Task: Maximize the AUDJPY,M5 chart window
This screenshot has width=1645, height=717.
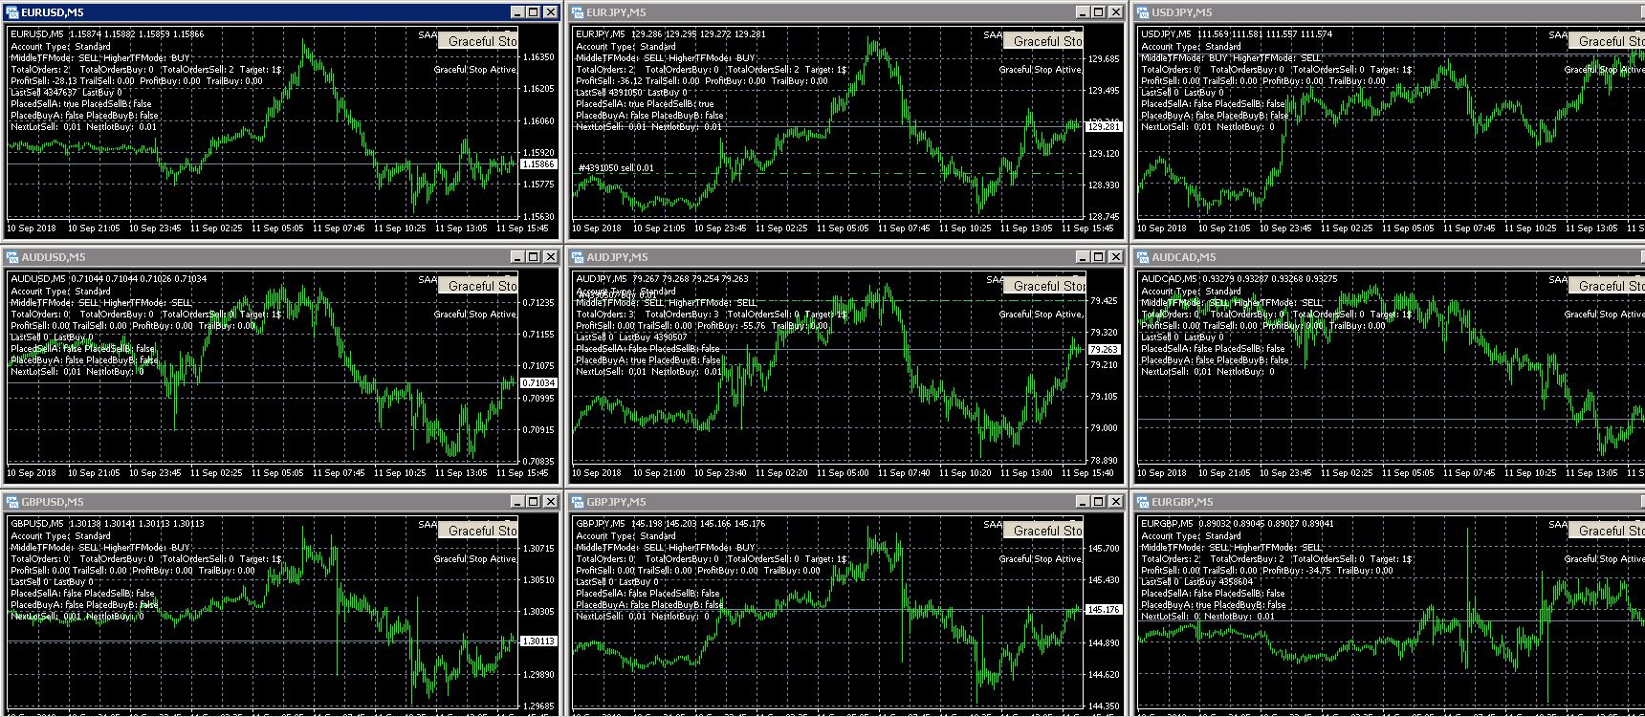Action: coord(1099,257)
